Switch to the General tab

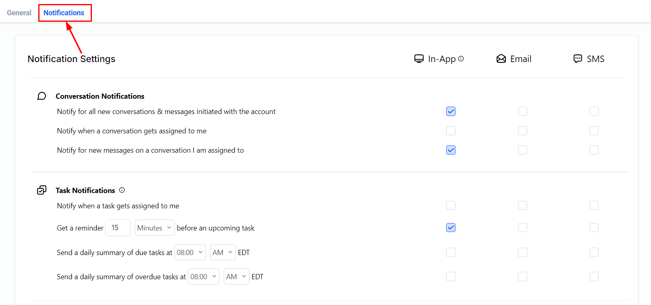click(x=19, y=13)
